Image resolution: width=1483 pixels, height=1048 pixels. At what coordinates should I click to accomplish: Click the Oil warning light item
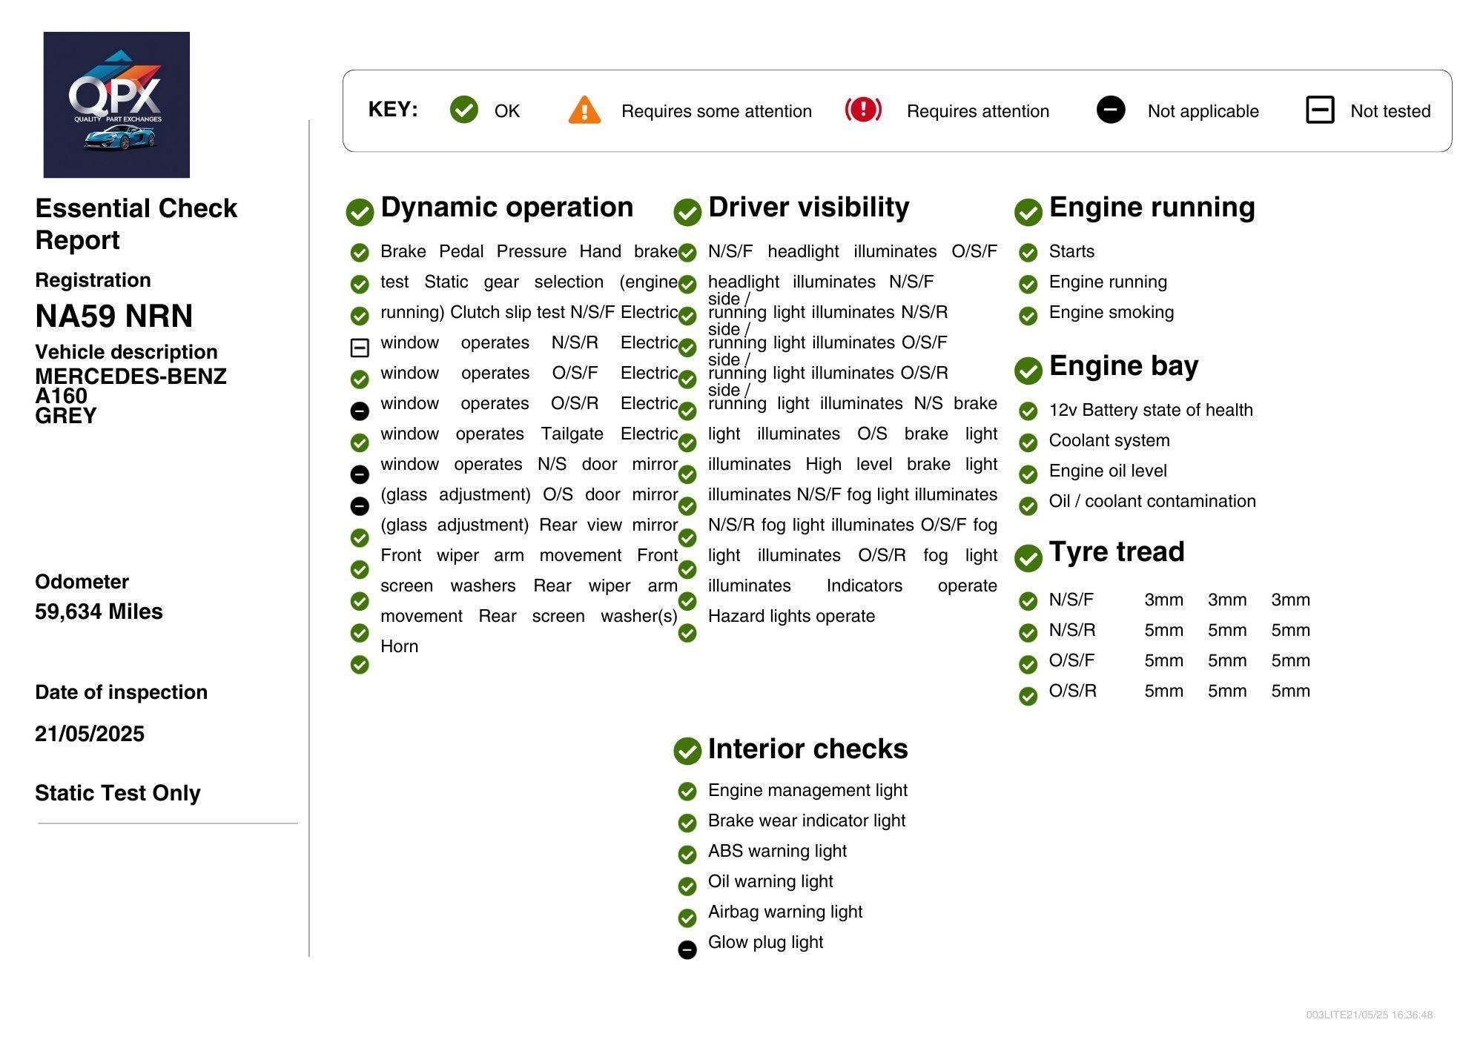click(770, 881)
